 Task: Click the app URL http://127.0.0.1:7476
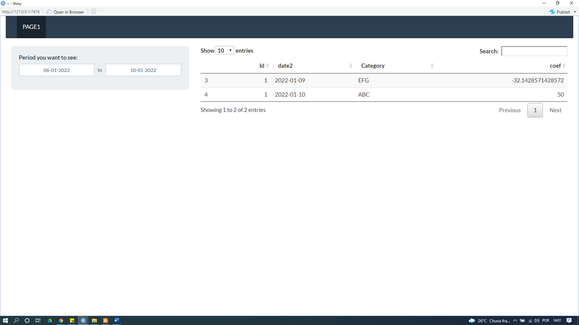click(21, 12)
